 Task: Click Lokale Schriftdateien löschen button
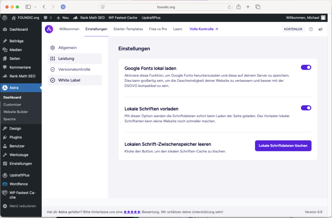(x=283, y=146)
